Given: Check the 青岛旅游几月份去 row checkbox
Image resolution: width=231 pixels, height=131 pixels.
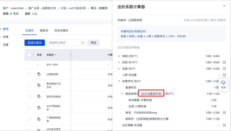Looking at the screenshot, I should pos(29,85).
